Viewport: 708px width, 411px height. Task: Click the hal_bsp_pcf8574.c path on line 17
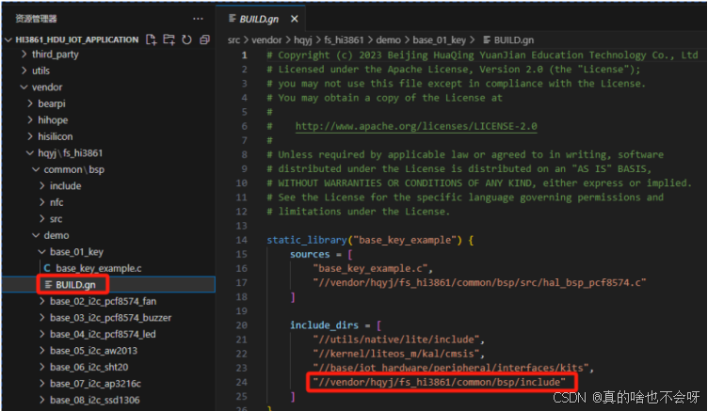tap(479, 283)
